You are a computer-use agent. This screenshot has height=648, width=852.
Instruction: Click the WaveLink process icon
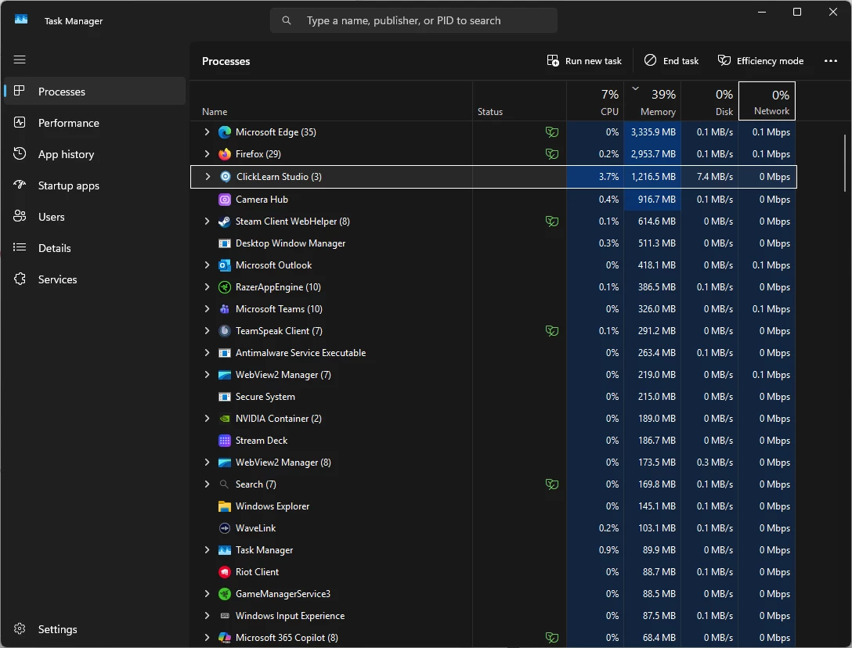point(225,528)
